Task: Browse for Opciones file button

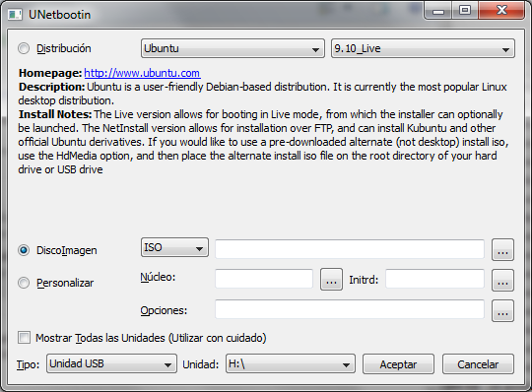Action: tap(502, 310)
